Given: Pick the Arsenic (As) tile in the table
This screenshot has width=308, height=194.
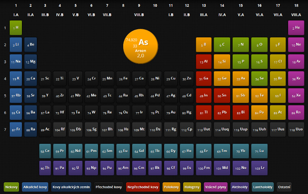Looking at the screenshot, I should pyautogui.click(x=240, y=79).
